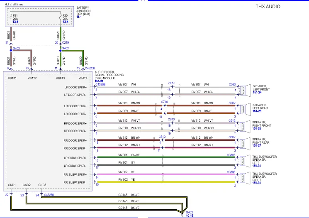The image size is (309, 218).
Task: Click the RME02 YE wire label
Action: tap(127, 179)
